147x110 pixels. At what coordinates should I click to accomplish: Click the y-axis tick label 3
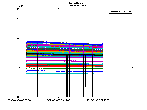(x=18, y=67)
